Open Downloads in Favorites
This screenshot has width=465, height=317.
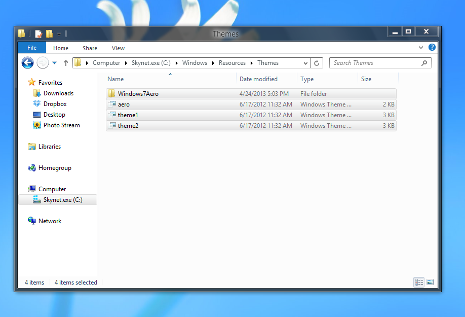tap(58, 93)
